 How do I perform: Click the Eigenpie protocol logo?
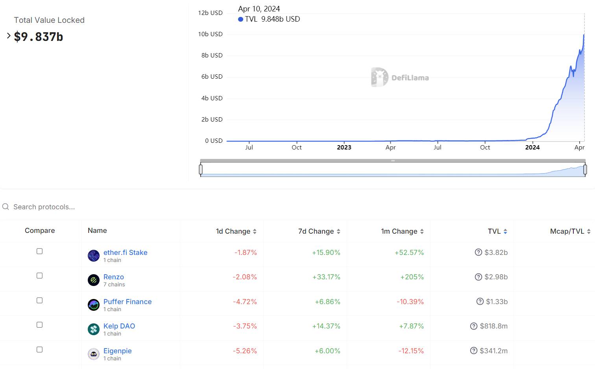click(x=94, y=354)
